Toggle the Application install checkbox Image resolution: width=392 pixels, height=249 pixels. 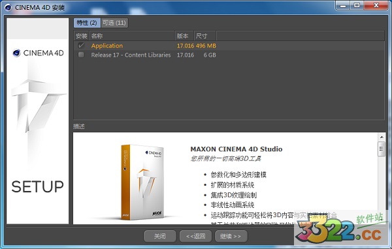(81, 46)
